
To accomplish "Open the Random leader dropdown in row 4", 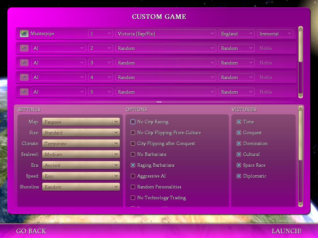I will pos(166,77).
